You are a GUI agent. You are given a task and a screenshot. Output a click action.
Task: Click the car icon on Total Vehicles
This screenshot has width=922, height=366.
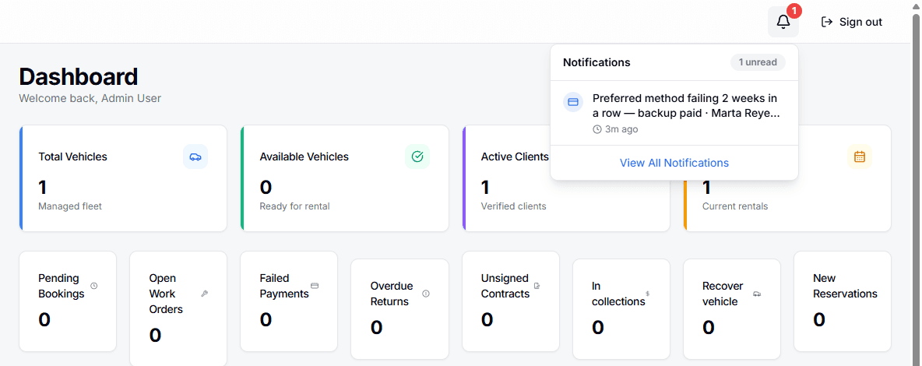click(195, 157)
